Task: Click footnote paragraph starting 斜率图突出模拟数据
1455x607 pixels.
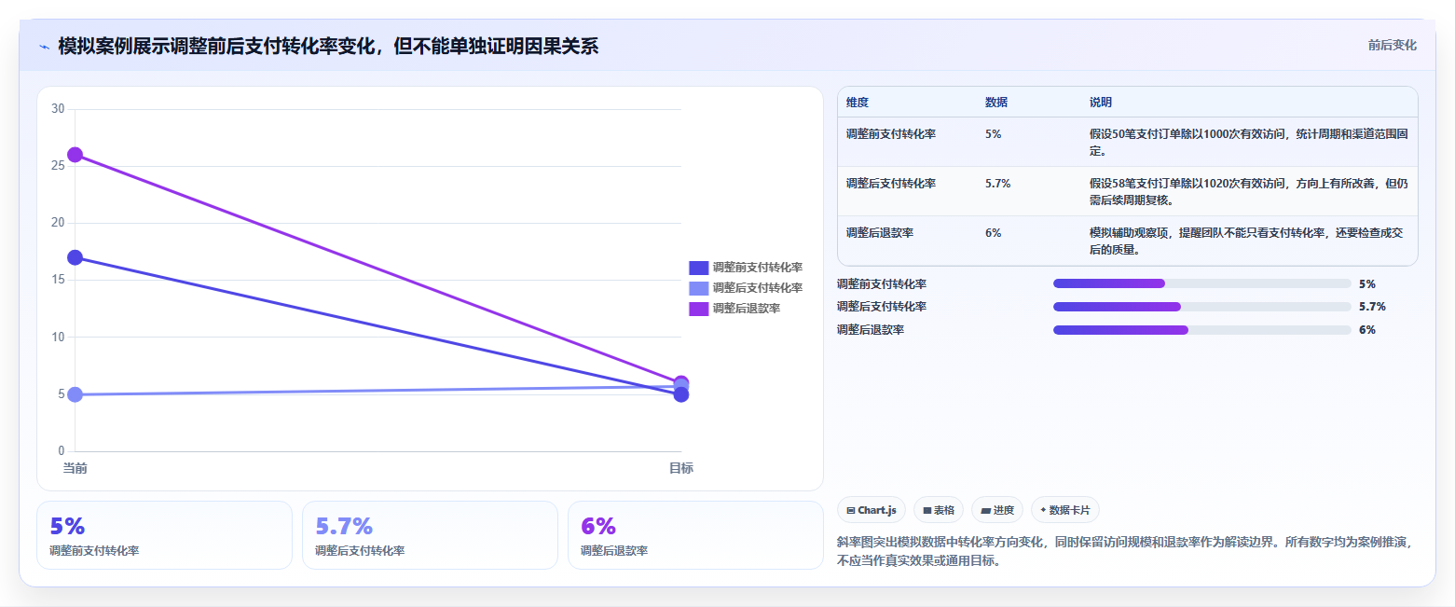Action: tap(1125, 551)
